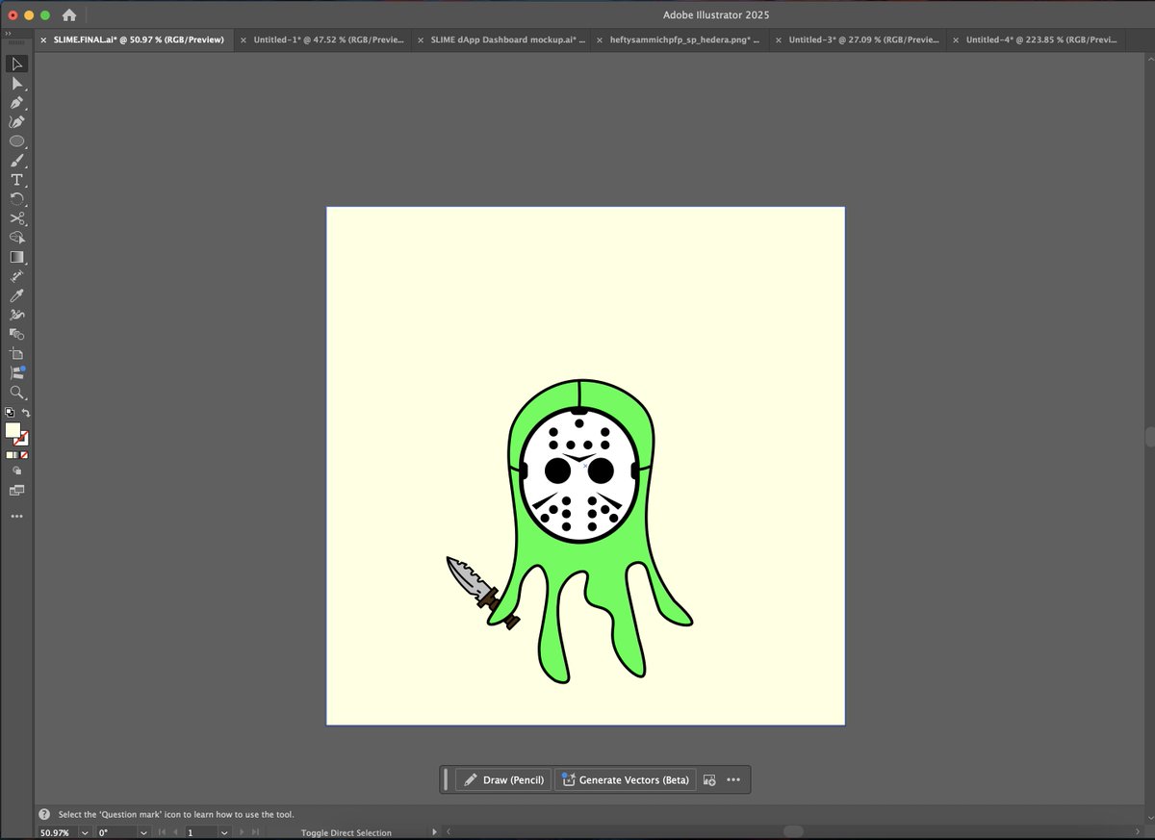Switch to SLIME.FINAL.ai tab
This screenshot has height=840, width=1155.
[139, 40]
